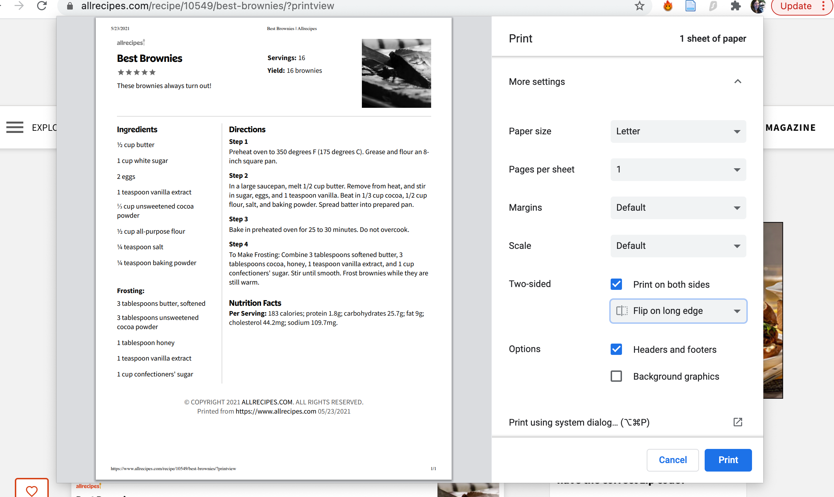Open the browser extensions puzzle icon

735,6
